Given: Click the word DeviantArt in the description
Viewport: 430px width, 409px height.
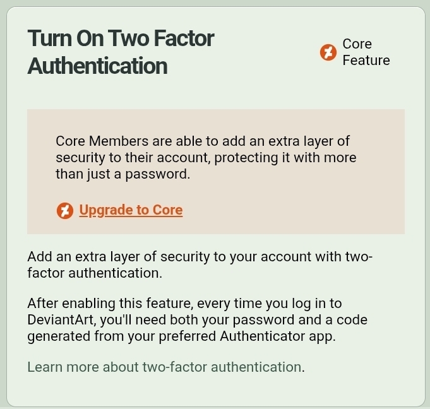Looking at the screenshot, I should [62, 320].
